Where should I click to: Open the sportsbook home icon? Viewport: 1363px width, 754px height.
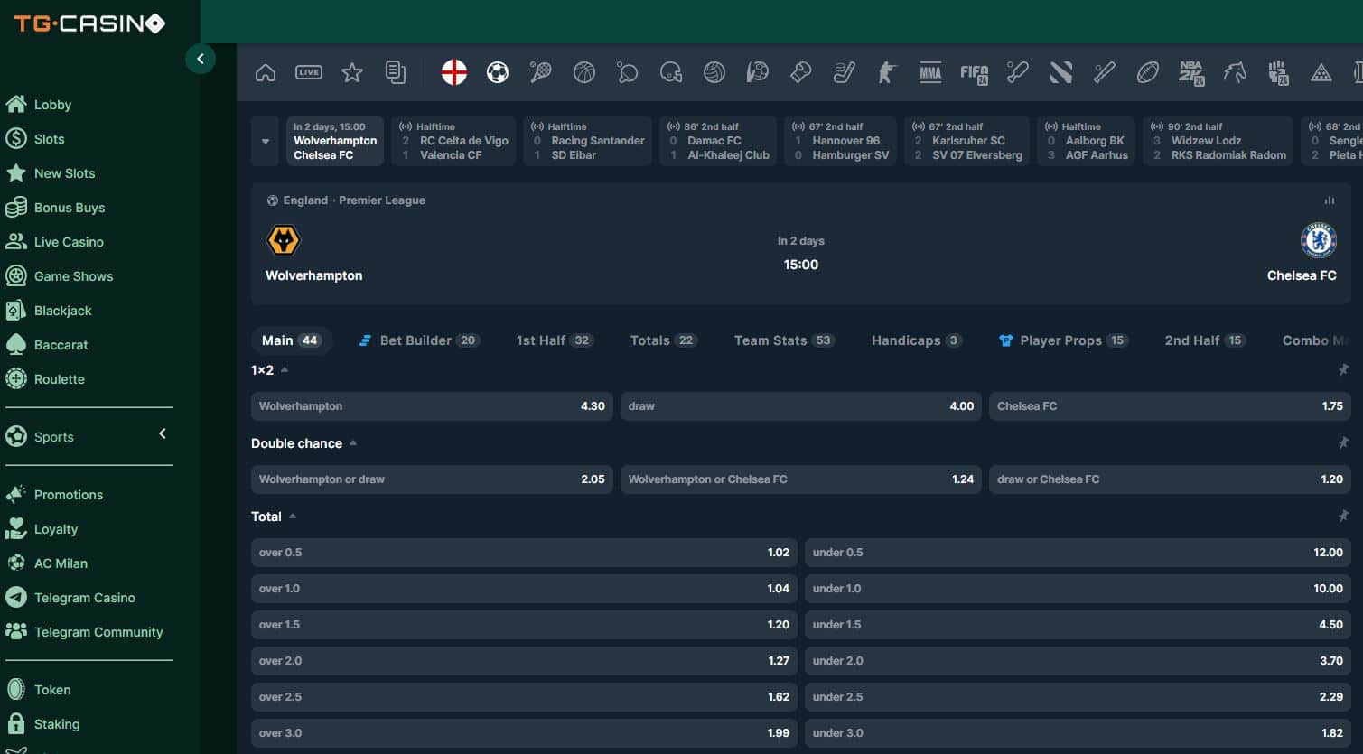pyautogui.click(x=266, y=72)
